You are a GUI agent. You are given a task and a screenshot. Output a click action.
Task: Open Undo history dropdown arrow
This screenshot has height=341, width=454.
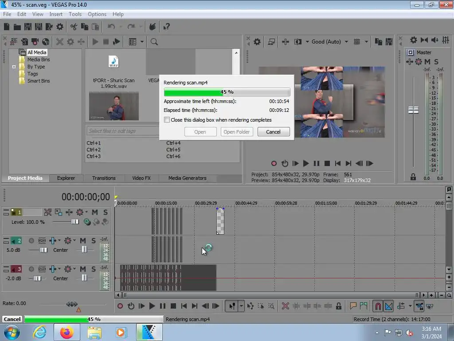[x=121, y=27]
